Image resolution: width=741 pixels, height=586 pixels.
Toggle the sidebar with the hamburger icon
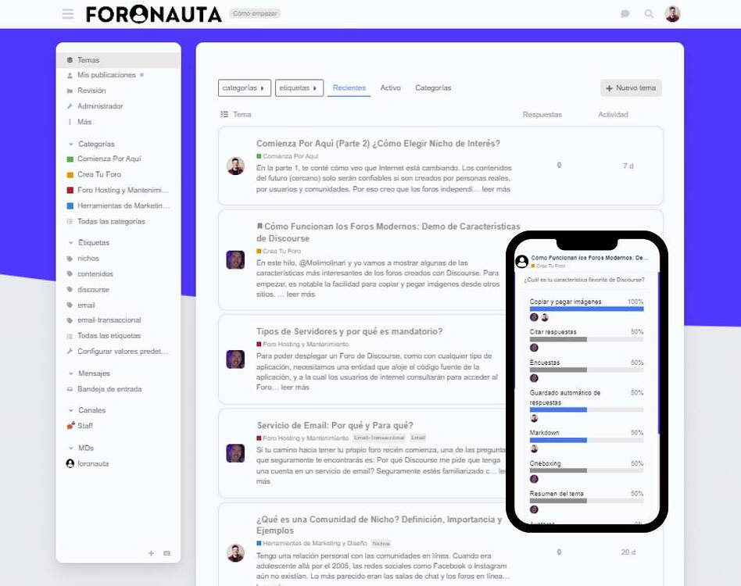point(68,13)
